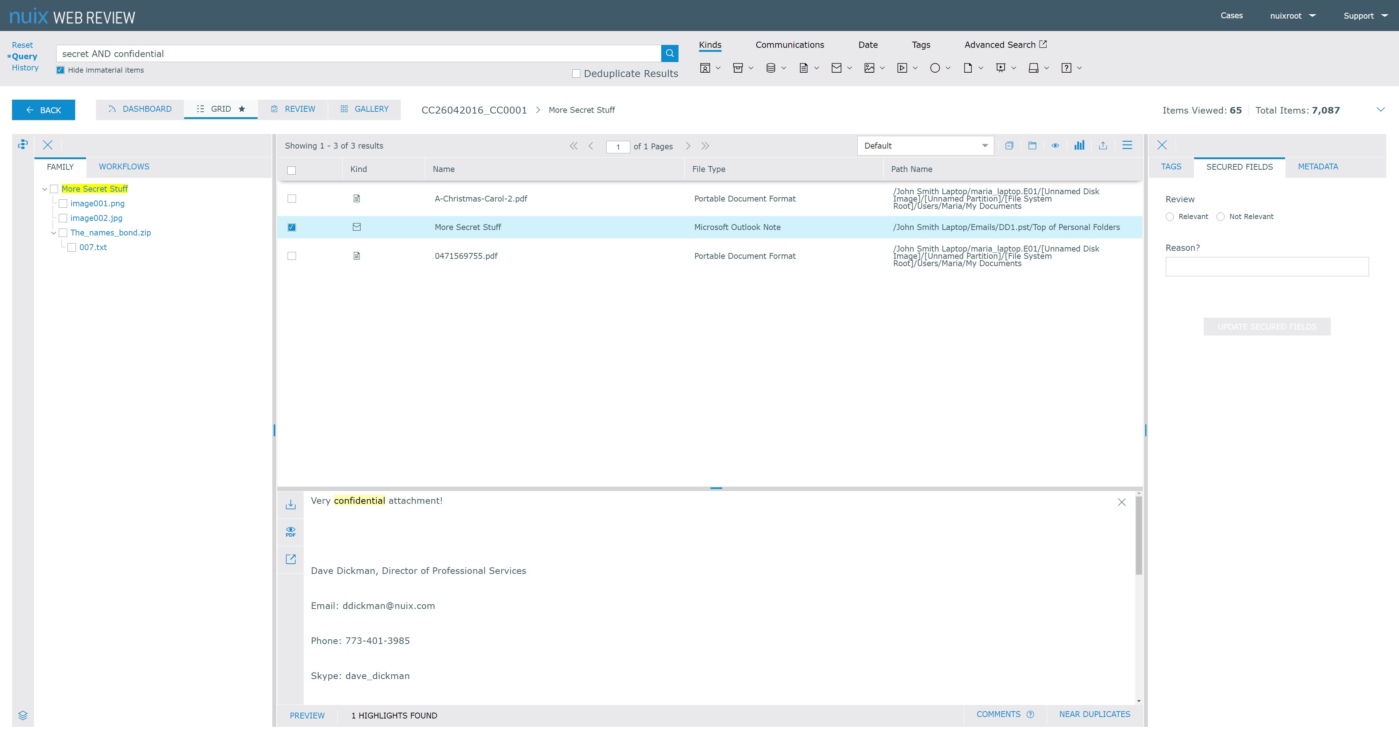Toggle the eye visibility icon in grid toolbar
This screenshot has height=740, width=1399.
point(1055,146)
